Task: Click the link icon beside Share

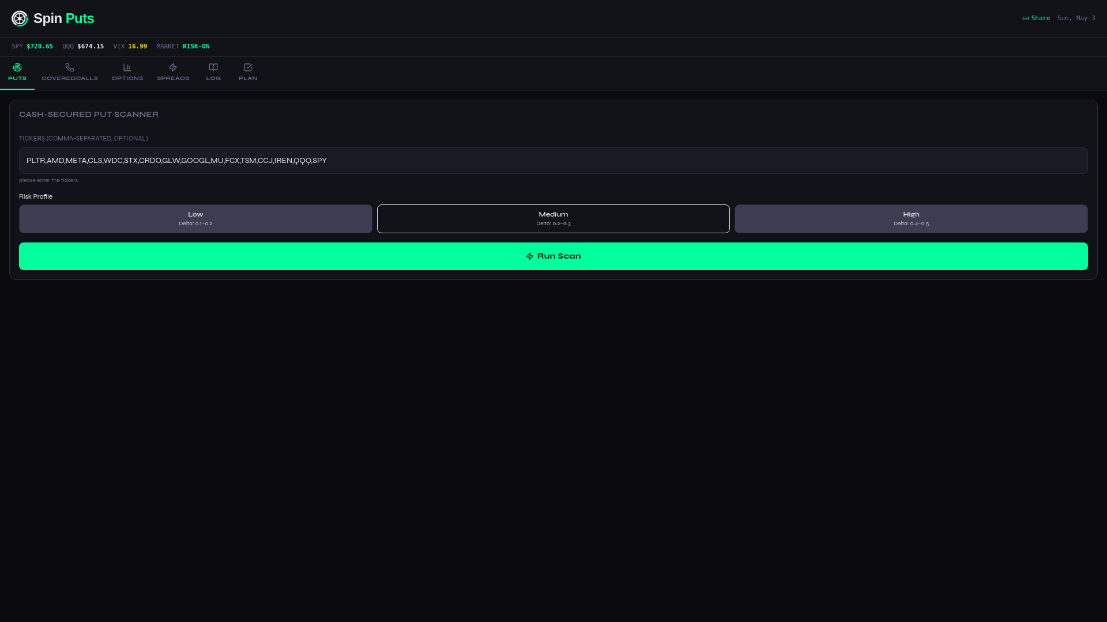Action: click(x=1026, y=18)
